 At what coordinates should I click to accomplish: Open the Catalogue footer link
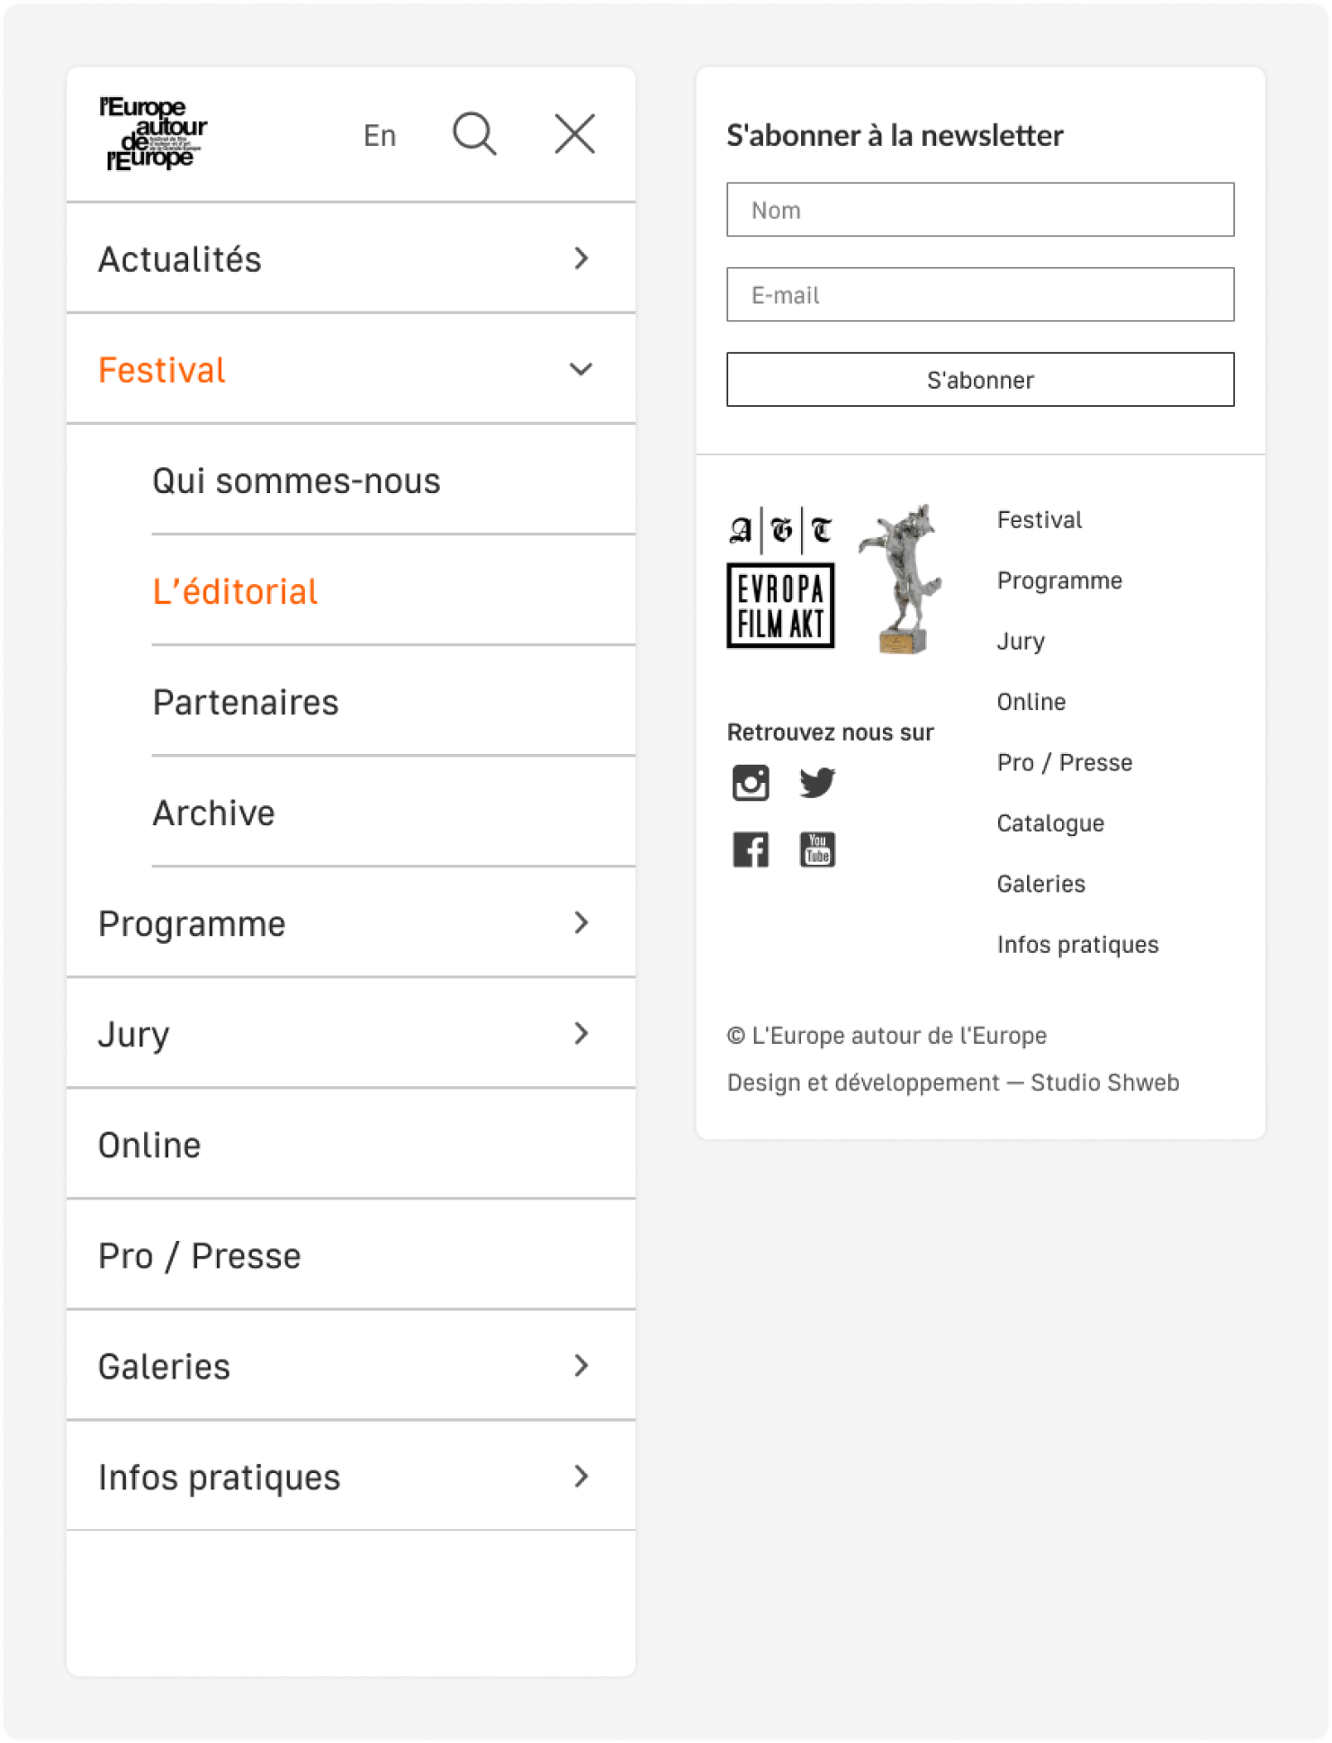click(x=1050, y=823)
